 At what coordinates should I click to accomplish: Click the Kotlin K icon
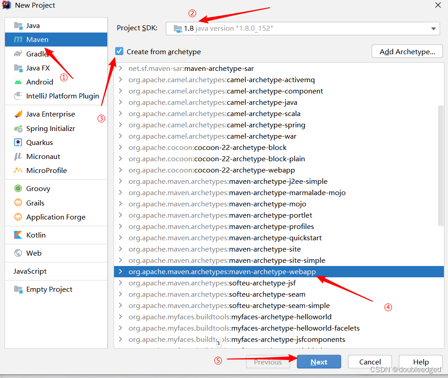(18, 235)
